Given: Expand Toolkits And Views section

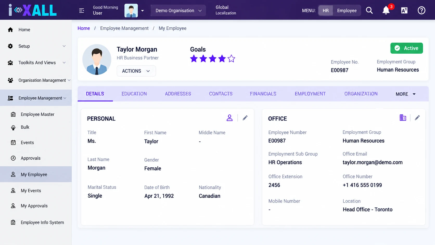Looking at the screenshot, I should [x=36, y=62].
